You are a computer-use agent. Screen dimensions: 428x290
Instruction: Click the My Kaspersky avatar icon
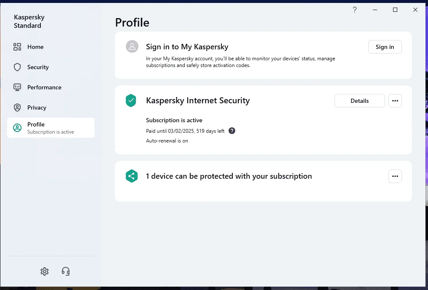(x=132, y=46)
